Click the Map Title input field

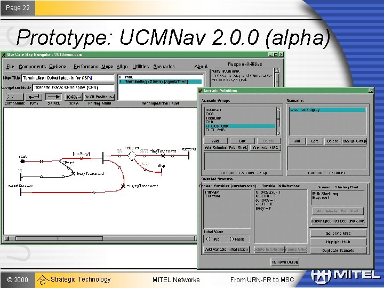[x=68, y=78]
